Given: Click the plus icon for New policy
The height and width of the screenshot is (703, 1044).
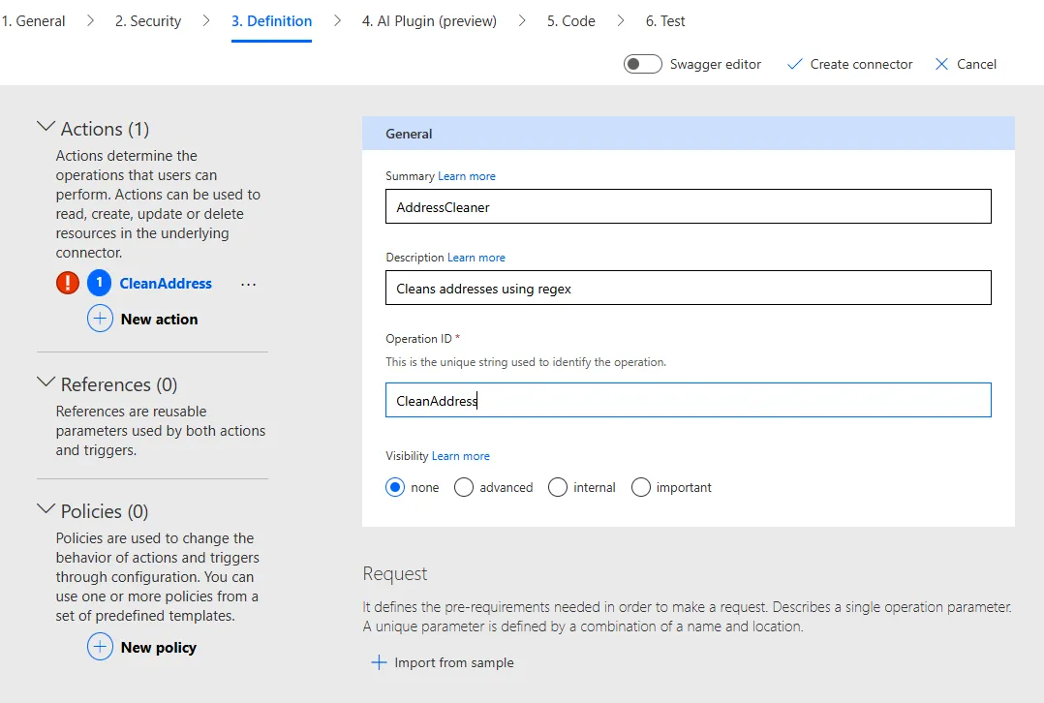Looking at the screenshot, I should [100, 647].
